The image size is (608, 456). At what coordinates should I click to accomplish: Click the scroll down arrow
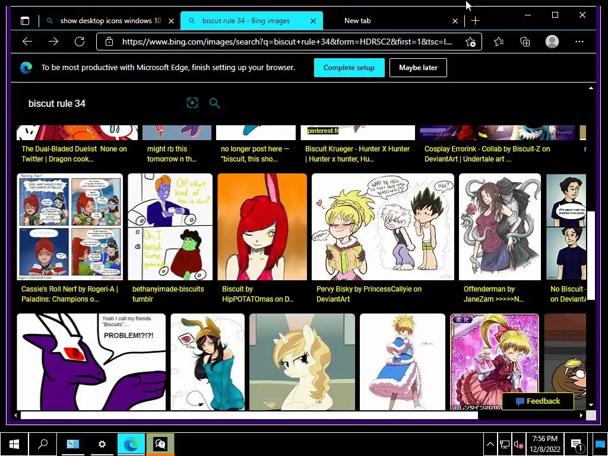point(591,405)
